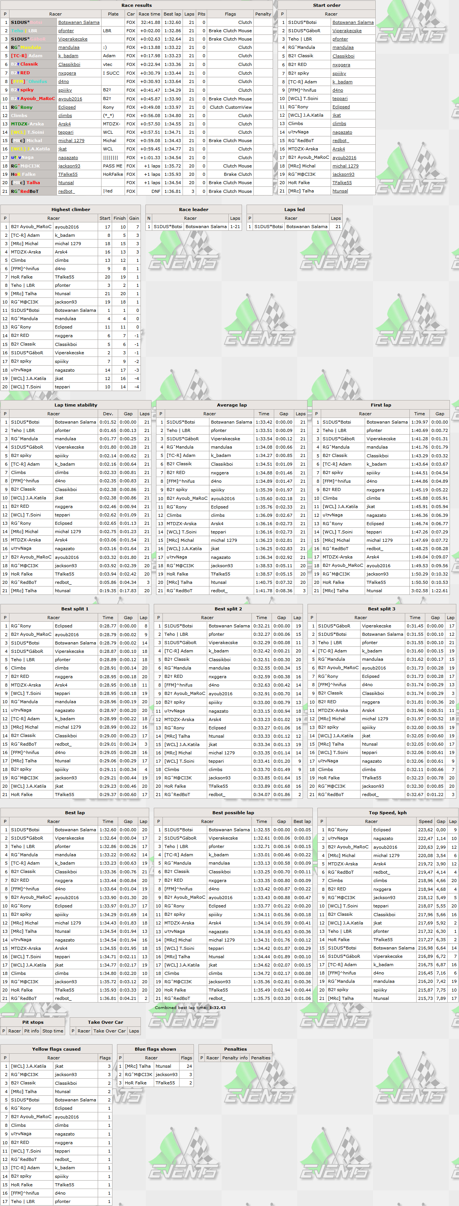Viewport: 459px width, 1206px height.
Task: Open ayoub2016 link in Start order table
Action: coord(344,158)
